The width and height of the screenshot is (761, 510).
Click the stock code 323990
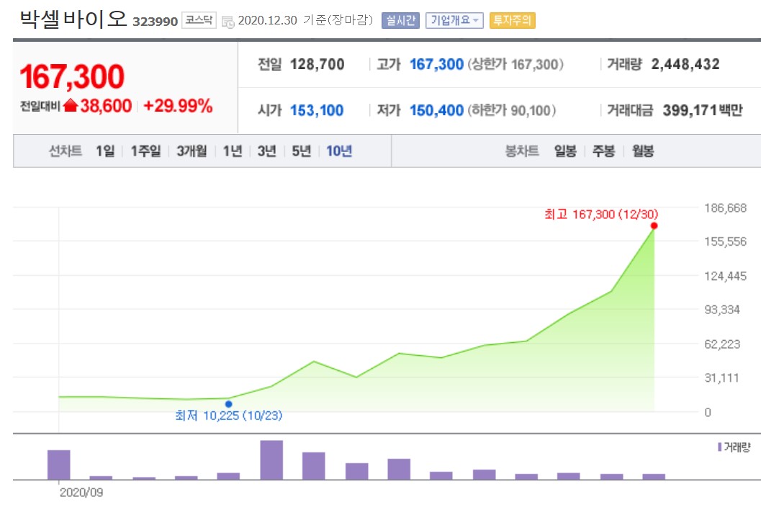point(156,22)
